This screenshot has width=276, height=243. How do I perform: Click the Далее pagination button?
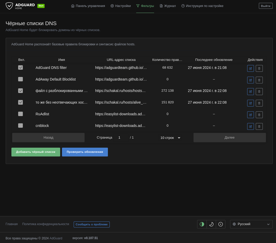click(x=230, y=138)
